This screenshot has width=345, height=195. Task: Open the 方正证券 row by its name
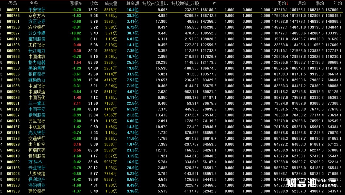(37, 22)
